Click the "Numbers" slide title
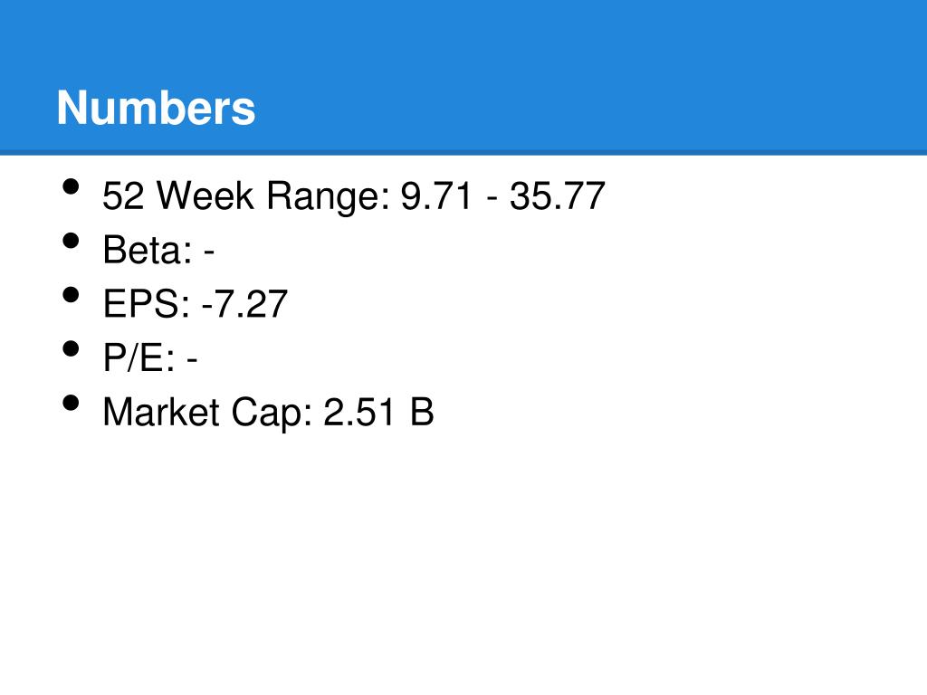 [156, 109]
